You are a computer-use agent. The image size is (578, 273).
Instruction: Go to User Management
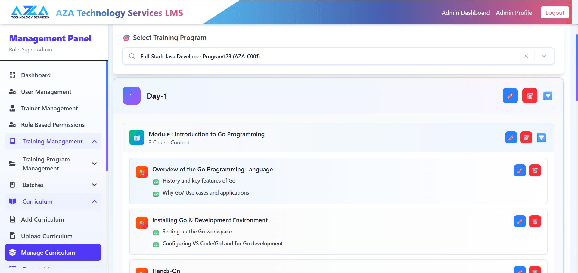[x=46, y=92]
